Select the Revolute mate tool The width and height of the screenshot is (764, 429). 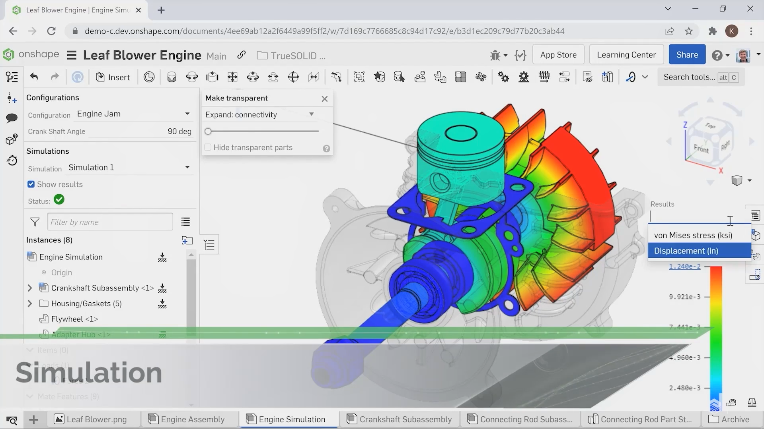(x=192, y=77)
